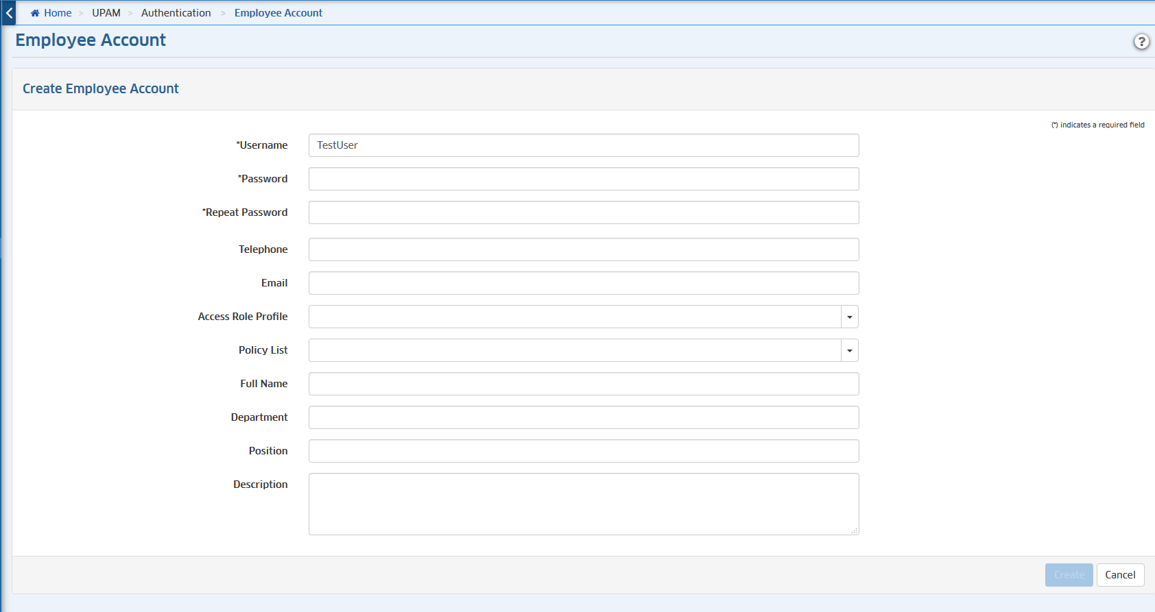Select the Repeat Password input field
This screenshot has height=612, width=1155.
(583, 212)
